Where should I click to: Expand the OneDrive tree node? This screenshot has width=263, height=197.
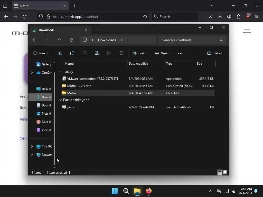(32, 73)
